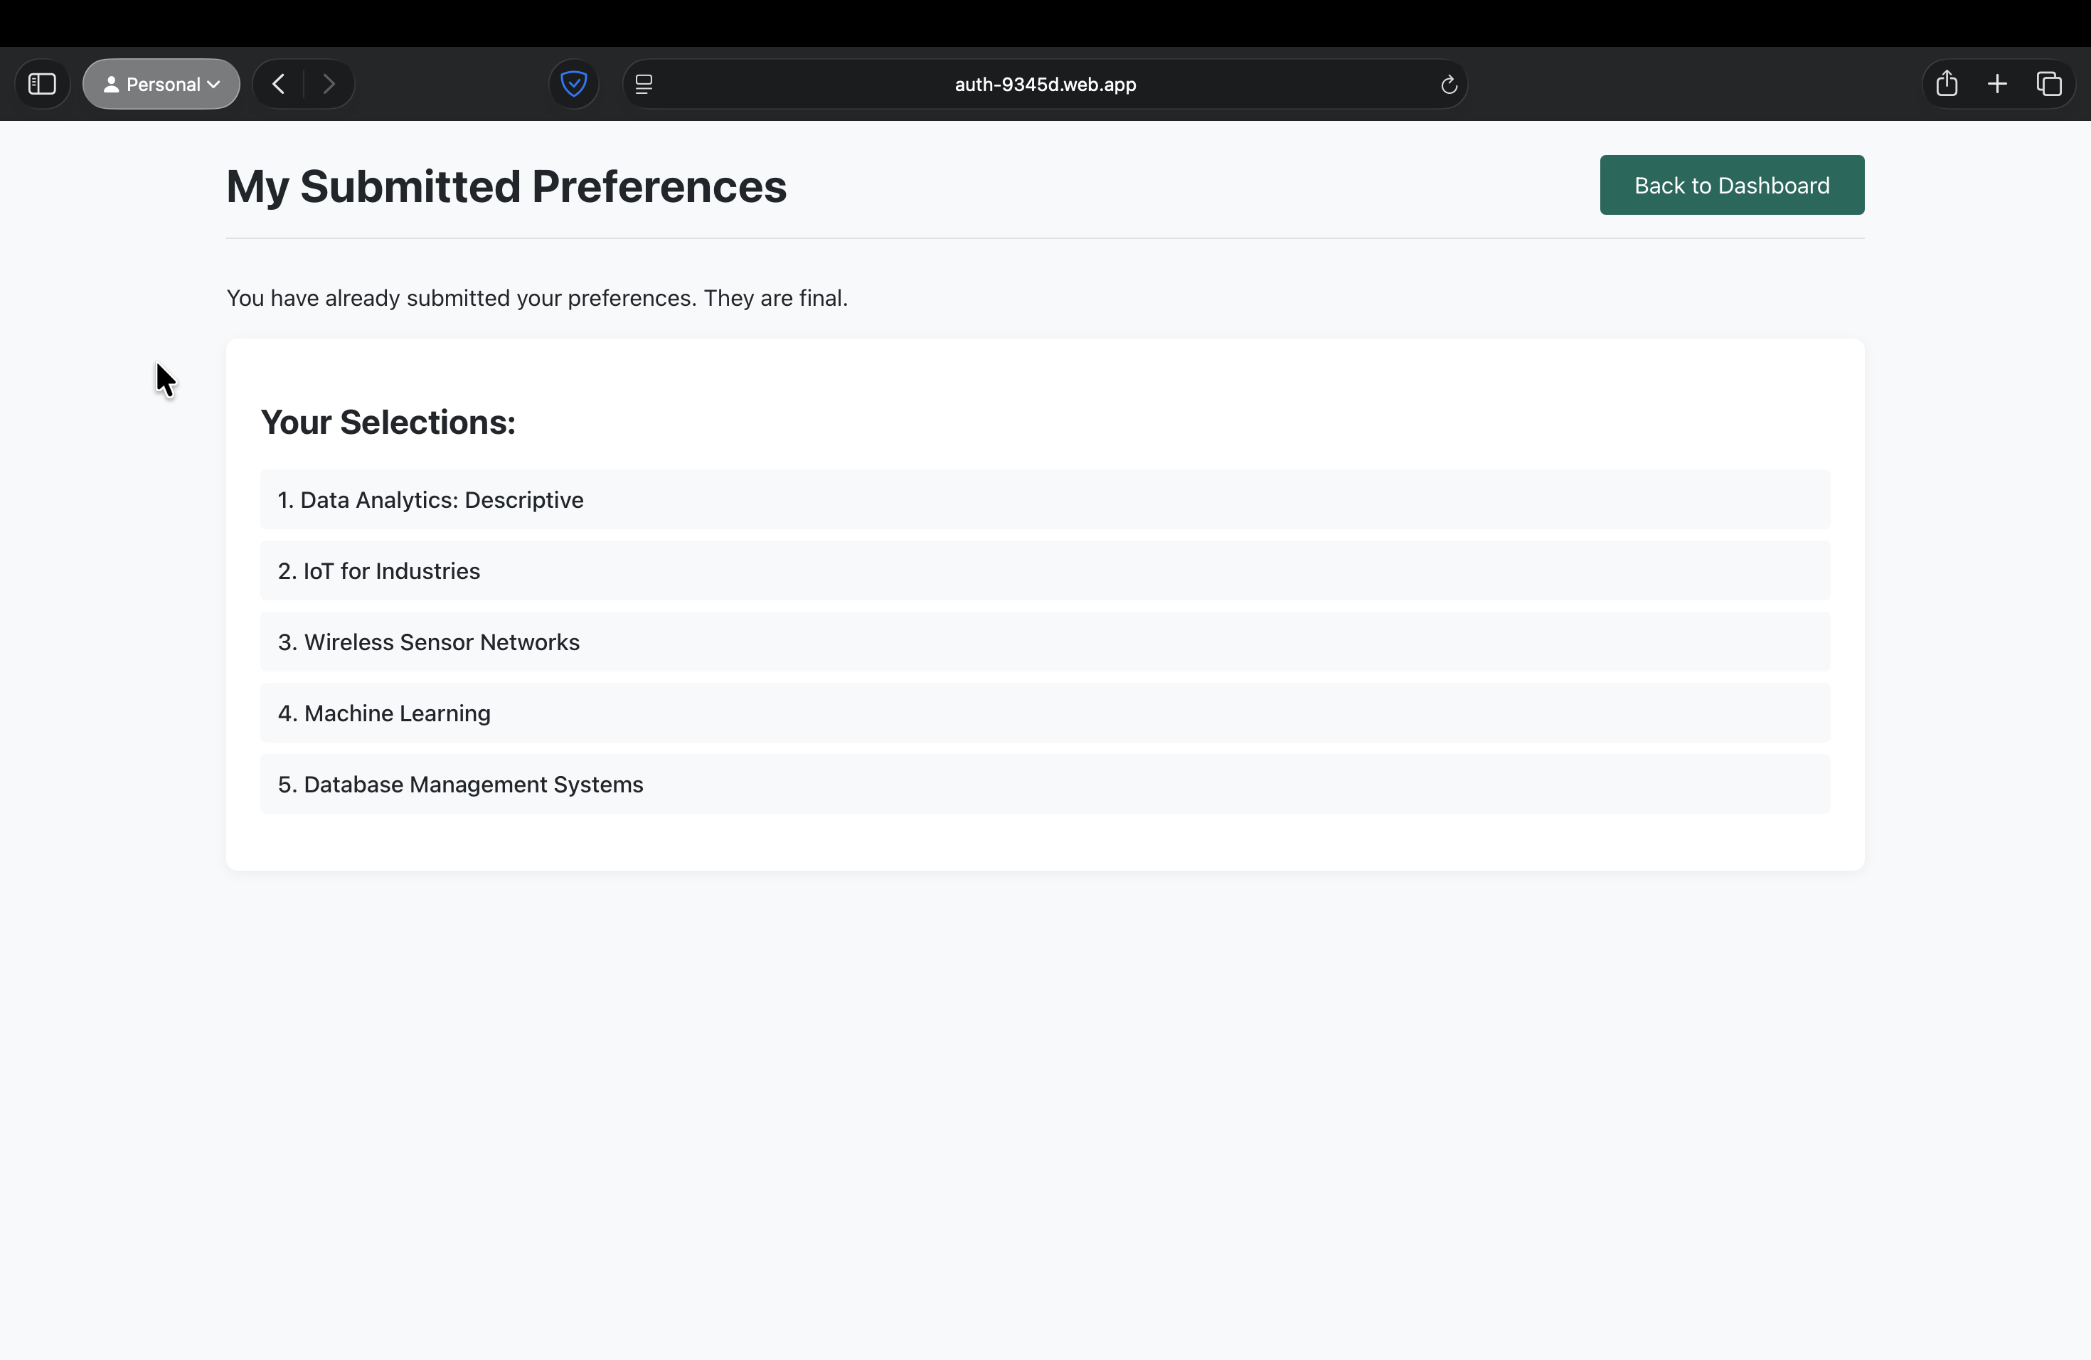This screenshot has width=2091, height=1360.
Task: Open the Personal profile switcher
Action: coord(161,83)
